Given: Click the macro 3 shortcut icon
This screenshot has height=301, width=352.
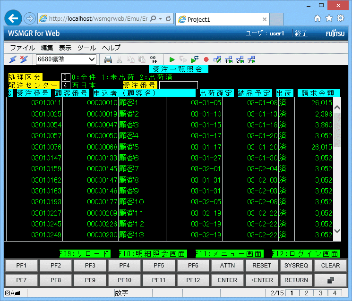Looking at the screenshot, I should [x=251, y=59].
